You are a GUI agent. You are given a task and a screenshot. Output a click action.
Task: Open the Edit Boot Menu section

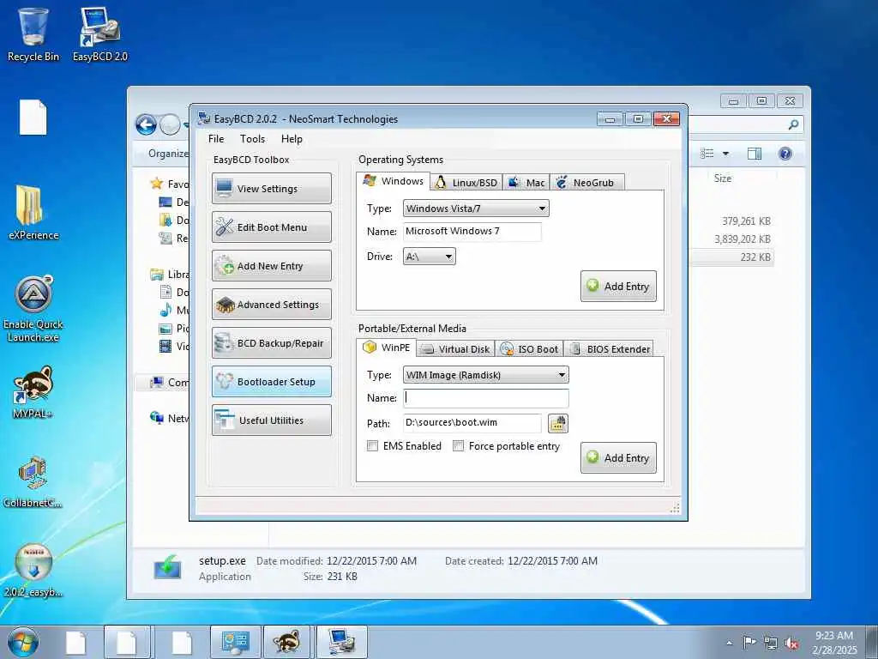coord(272,227)
